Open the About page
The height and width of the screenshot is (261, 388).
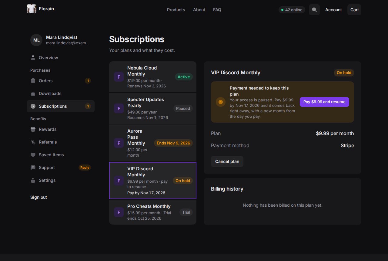199,10
